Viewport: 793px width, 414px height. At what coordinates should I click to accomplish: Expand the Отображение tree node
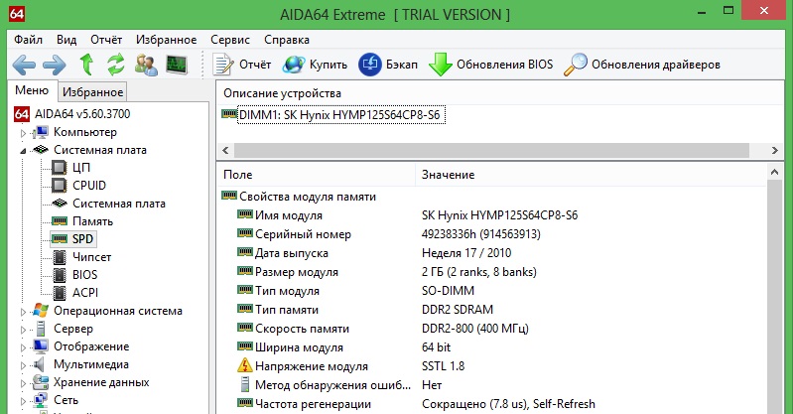23,347
